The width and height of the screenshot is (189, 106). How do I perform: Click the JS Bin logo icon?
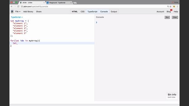pos(12,11)
